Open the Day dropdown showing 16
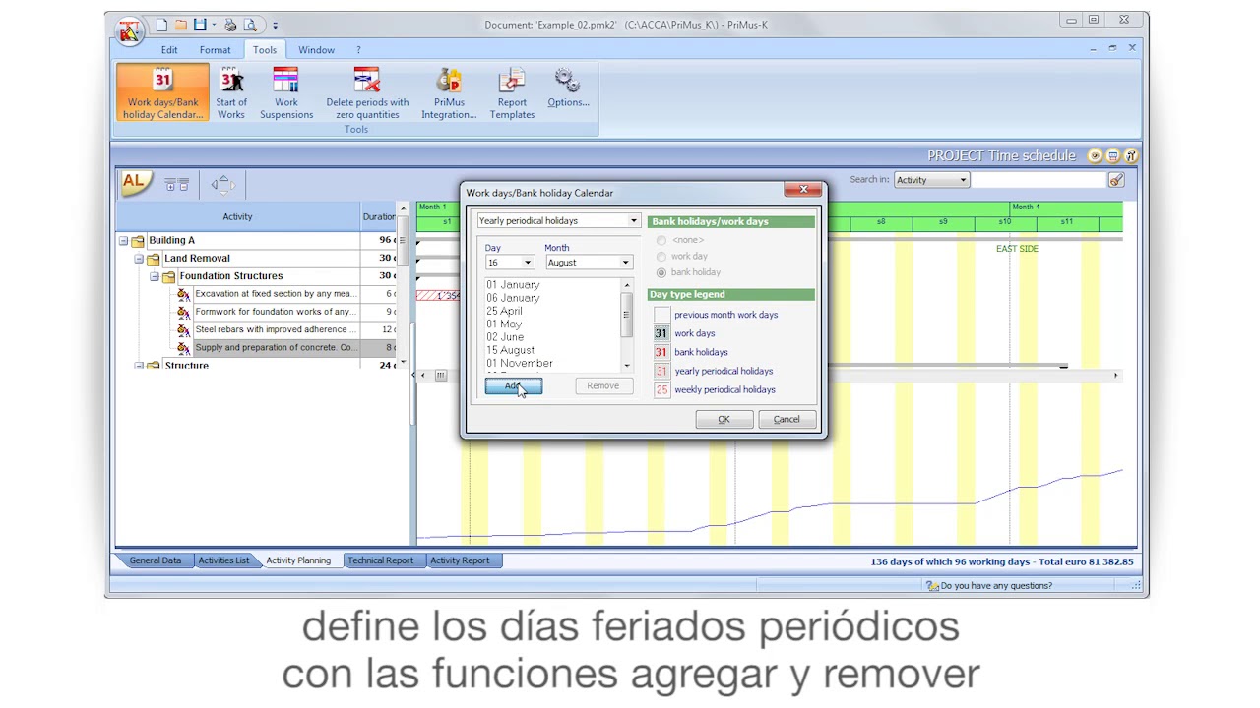 528,263
